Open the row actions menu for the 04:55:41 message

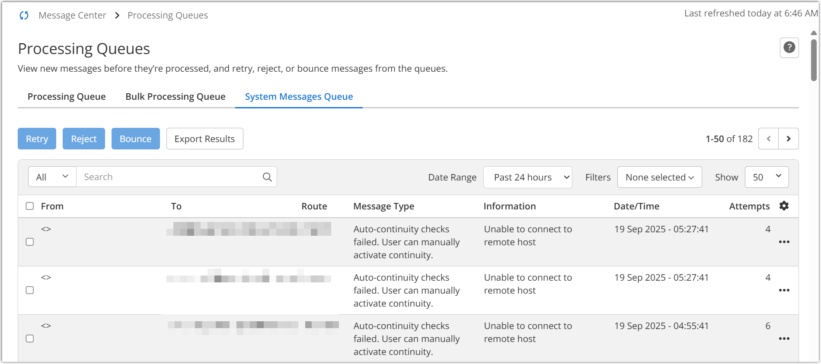click(784, 339)
